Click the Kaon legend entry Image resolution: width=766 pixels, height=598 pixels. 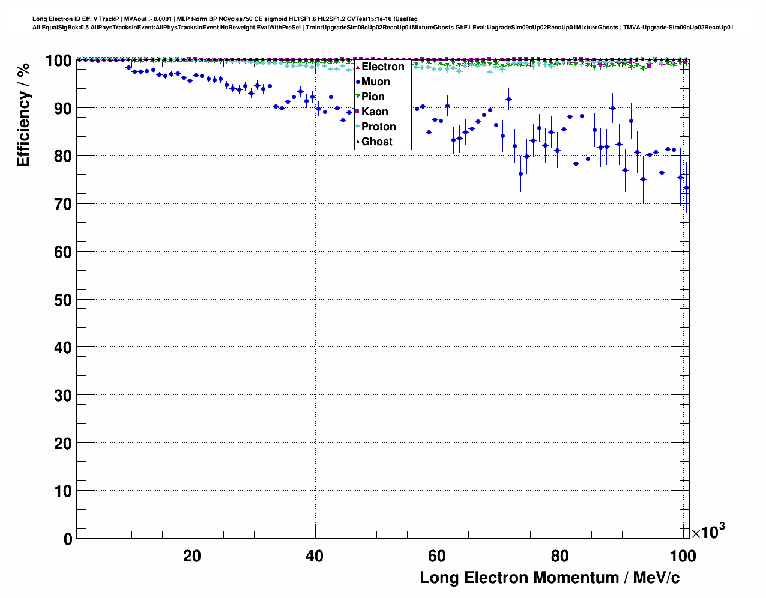click(375, 112)
